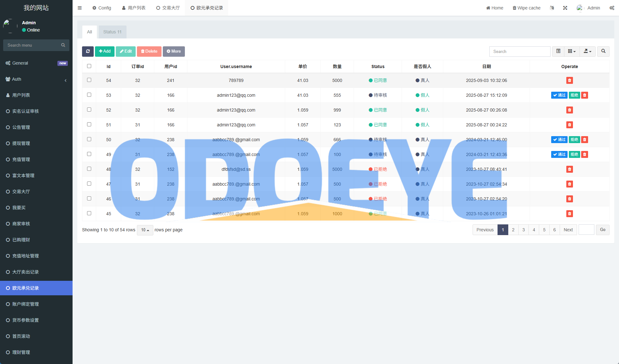Switch to the Status 11 tab
The image size is (619, 364).
tap(112, 32)
